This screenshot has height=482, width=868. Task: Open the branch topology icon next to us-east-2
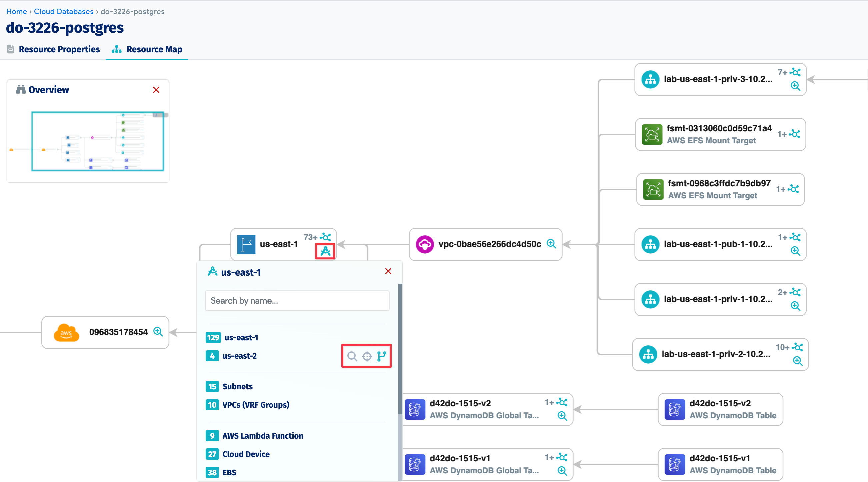pos(382,356)
